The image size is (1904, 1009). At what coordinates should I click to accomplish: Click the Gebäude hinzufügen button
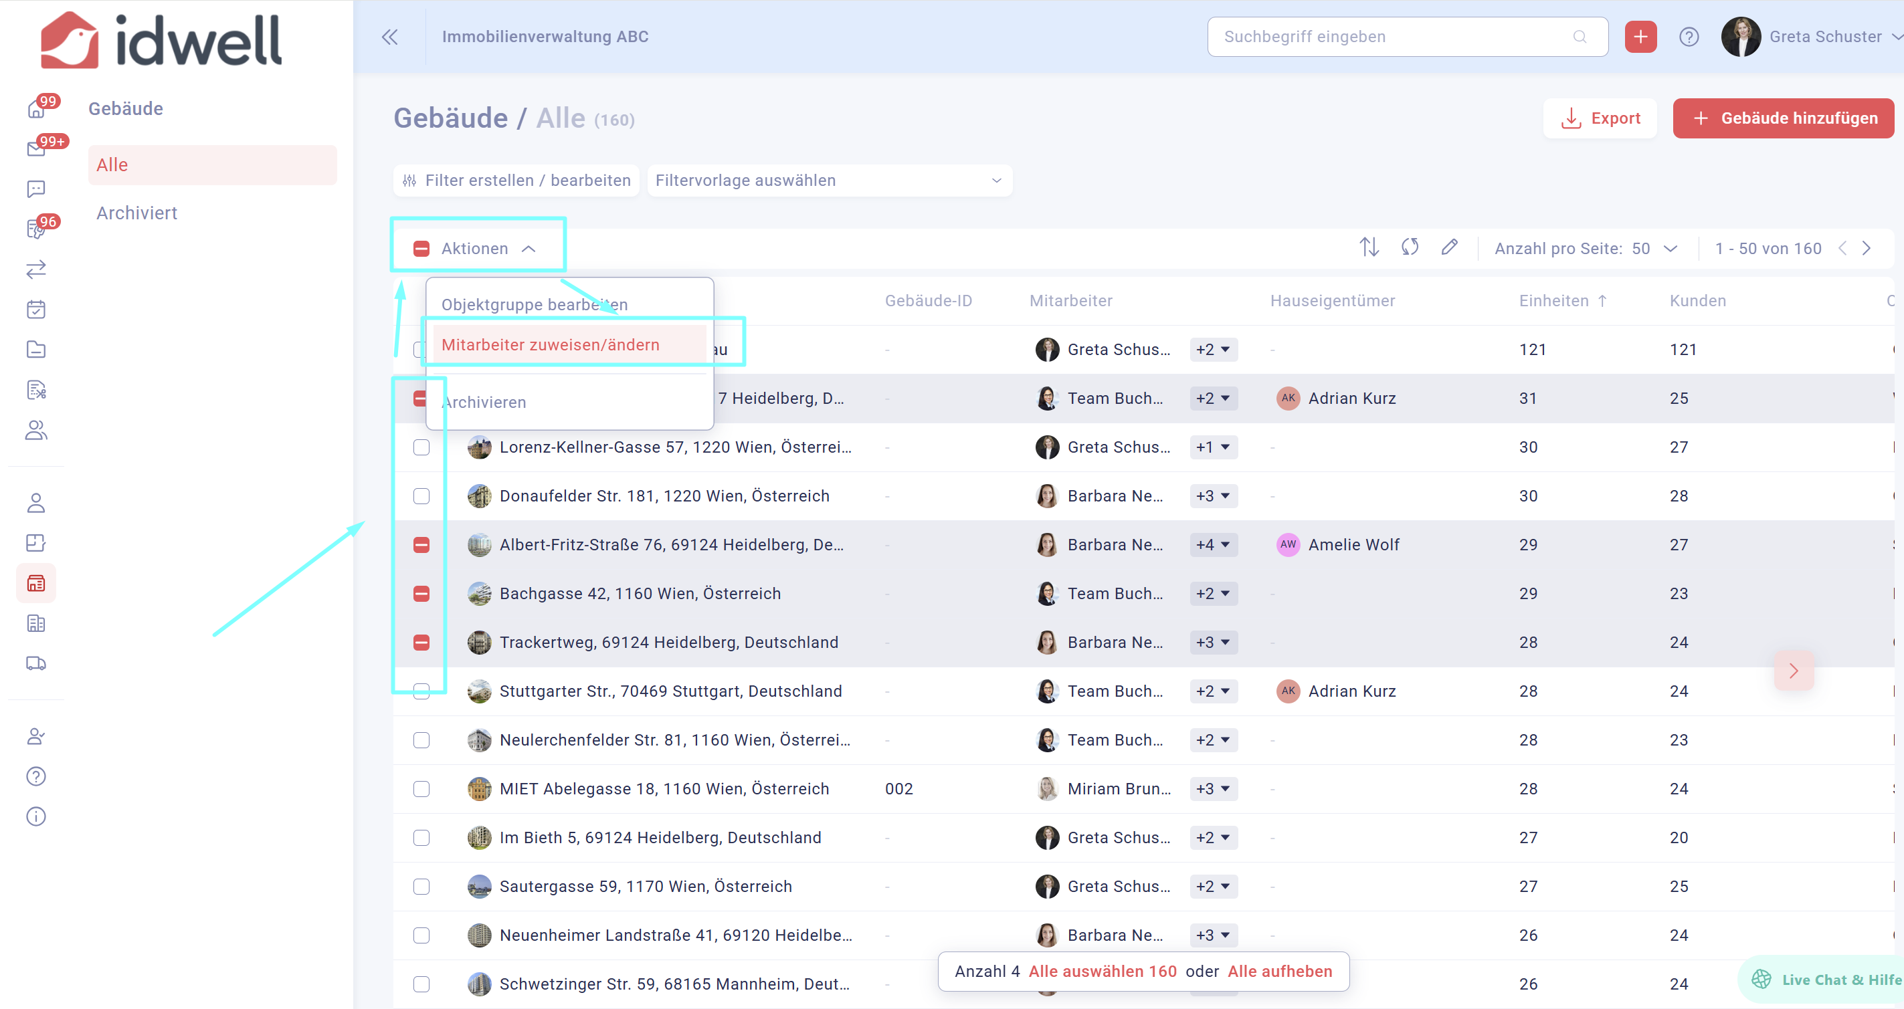1783,118
